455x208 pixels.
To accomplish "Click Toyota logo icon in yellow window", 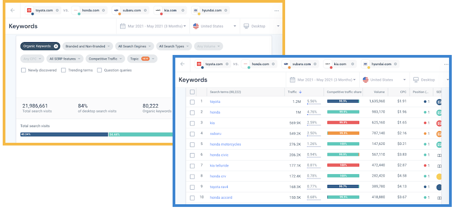I will (x=29, y=10).
